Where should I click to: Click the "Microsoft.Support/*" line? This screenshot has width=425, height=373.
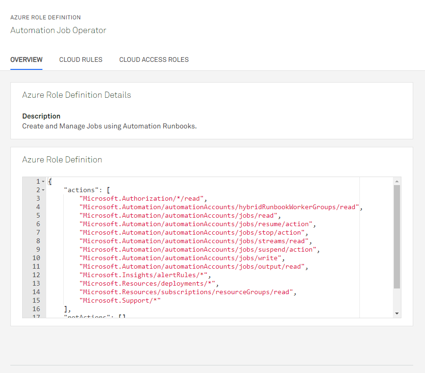[x=120, y=301]
